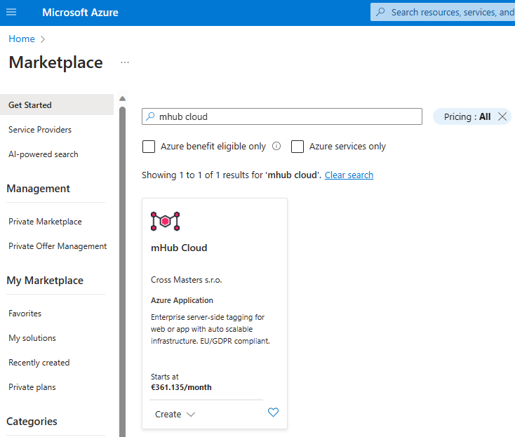Click the global search resources field
This screenshot has height=437, width=515.
[x=443, y=12]
